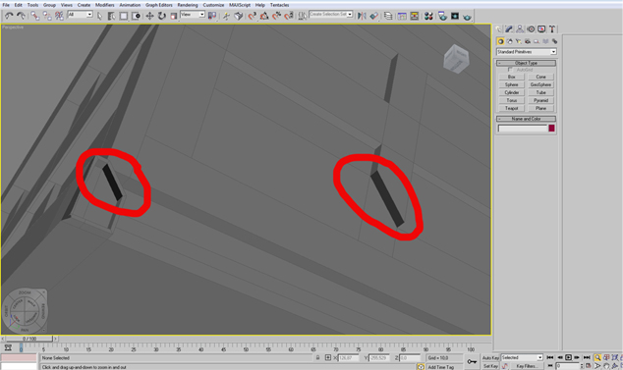
Task: Click the Bind to Space Warp icon
Action: click(x=59, y=16)
